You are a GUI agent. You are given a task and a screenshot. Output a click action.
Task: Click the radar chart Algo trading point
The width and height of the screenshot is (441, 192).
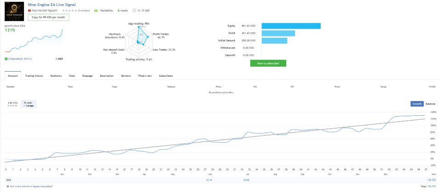pyautogui.click(x=139, y=27)
